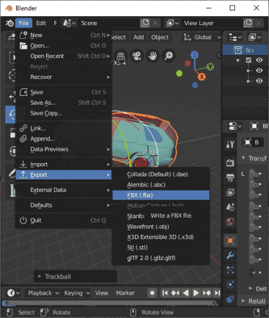Screen dimensions: 269x318
Task: Open the timeline Marker menu
Action: [x=125, y=293]
